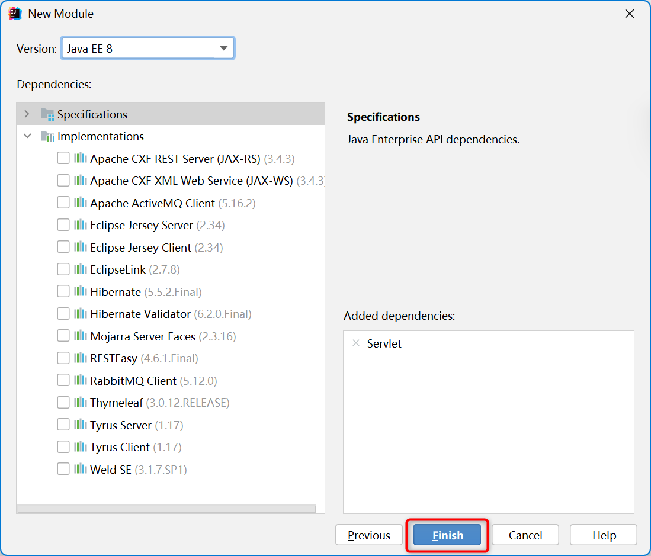
Task: Click the library icon beside Mojarra Server Faces
Action: pos(81,336)
